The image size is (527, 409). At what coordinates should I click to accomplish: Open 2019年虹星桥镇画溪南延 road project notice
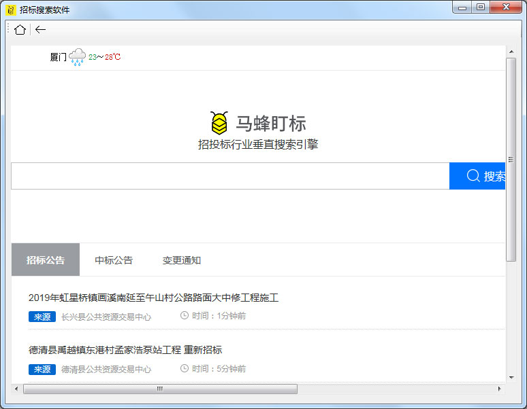(154, 298)
